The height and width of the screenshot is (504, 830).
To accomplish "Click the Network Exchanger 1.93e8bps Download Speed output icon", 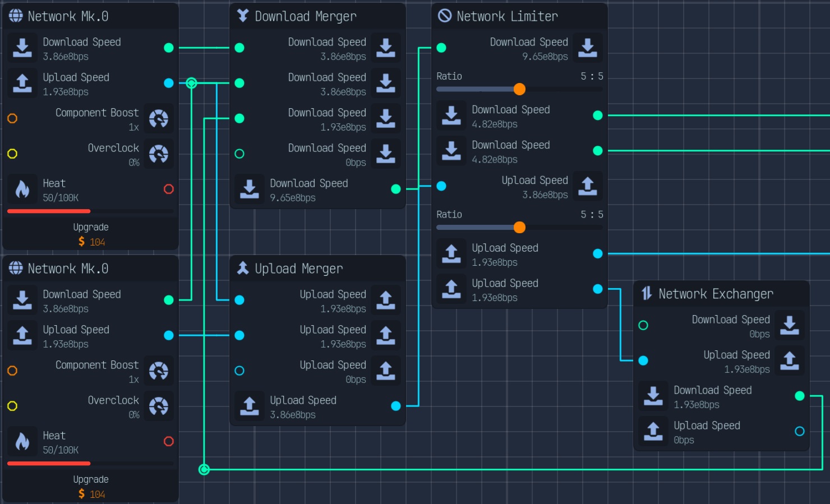I will (653, 396).
